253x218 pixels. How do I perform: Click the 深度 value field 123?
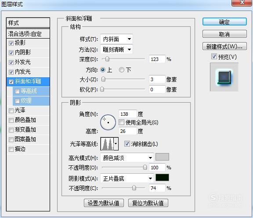pyautogui.click(x=157, y=59)
